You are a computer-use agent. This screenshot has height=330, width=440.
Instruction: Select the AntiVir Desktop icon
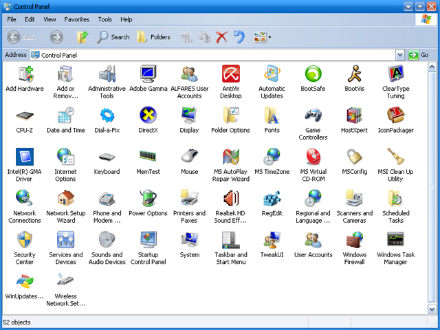(x=231, y=82)
